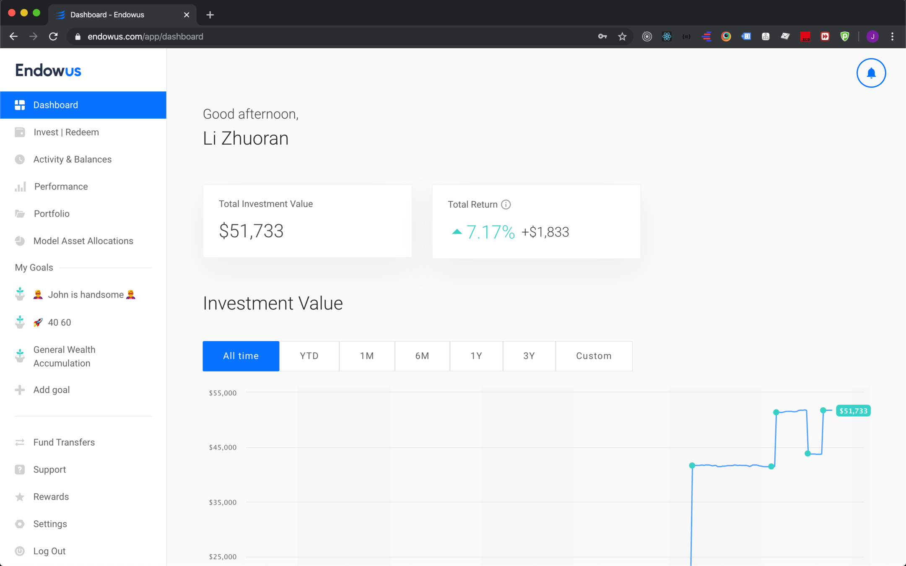Click the Add goal plus icon

[x=20, y=390]
